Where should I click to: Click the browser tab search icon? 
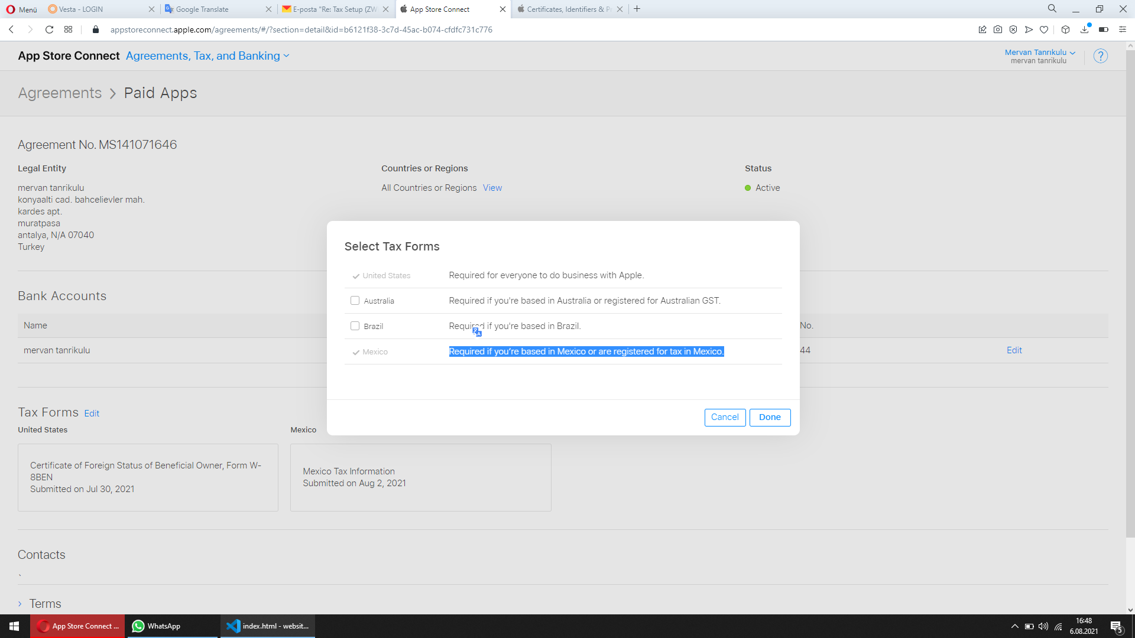point(1052,9)
